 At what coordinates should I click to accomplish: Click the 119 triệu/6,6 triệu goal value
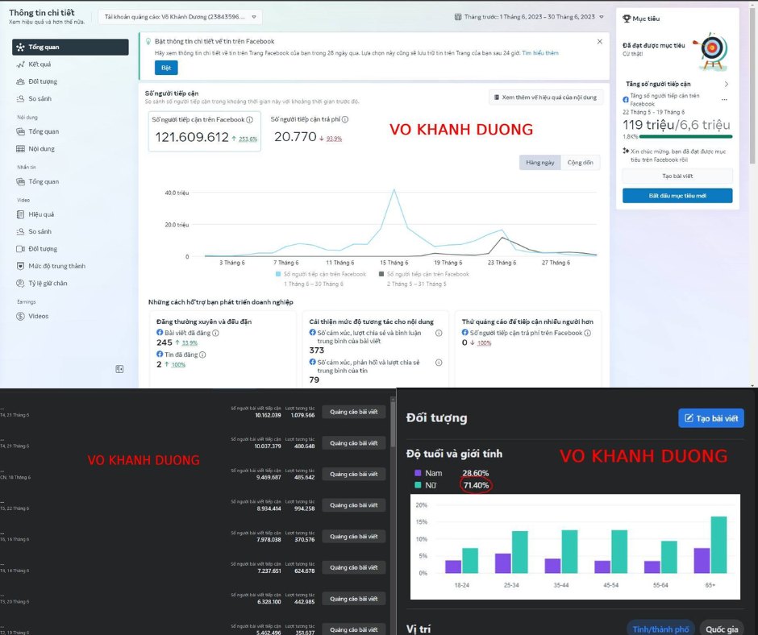676,125
